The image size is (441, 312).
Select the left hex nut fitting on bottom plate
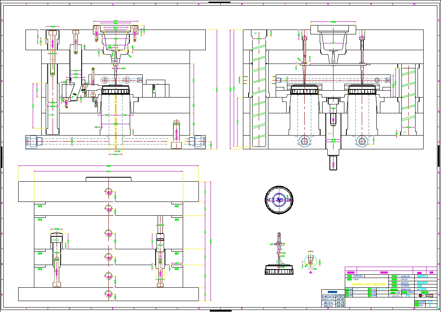(33, 141)
